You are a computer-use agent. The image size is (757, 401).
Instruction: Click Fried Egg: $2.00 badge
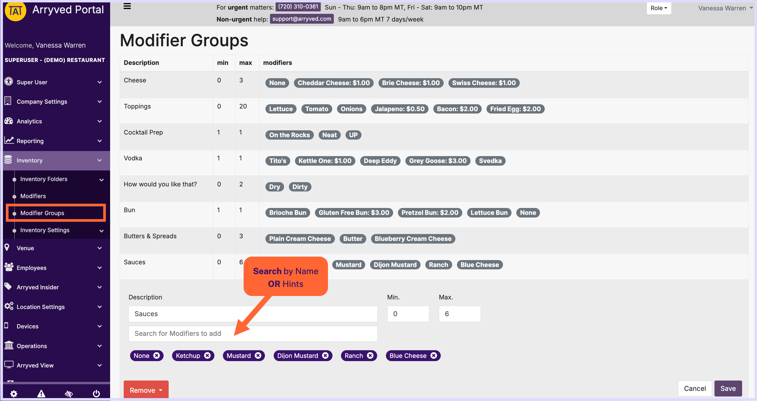click(515, 109)
